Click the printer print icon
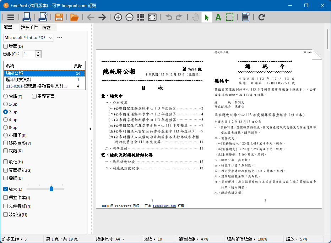 pos(27,17)
